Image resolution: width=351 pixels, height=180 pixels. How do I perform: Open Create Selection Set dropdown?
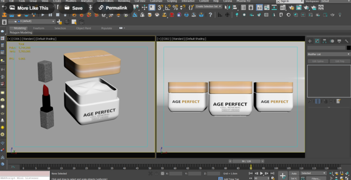point(209,6)
